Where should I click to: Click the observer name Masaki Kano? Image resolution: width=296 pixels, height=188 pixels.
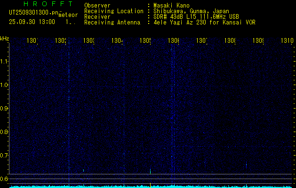coord(171,5)
